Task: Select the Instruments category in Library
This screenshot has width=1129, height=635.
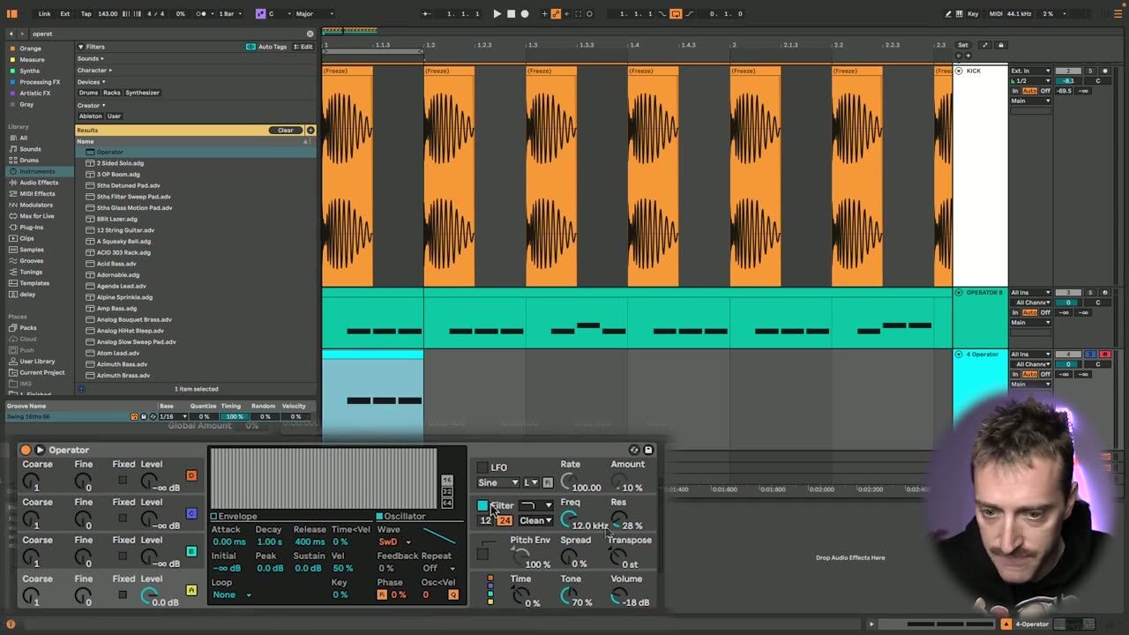Action: pos(38,171)
